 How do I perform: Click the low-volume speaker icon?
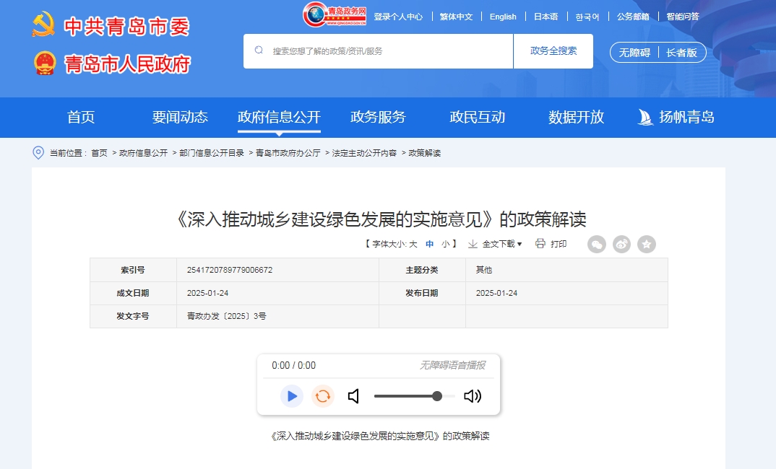(353, 396)
